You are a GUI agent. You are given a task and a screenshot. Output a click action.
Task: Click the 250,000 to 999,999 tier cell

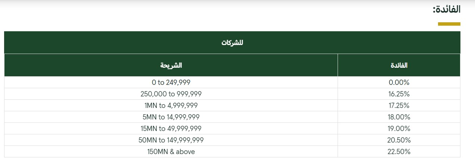[x=171, y=94]
